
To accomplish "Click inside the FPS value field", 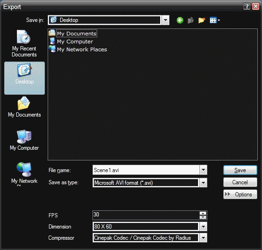I will [x=146, y=215].
